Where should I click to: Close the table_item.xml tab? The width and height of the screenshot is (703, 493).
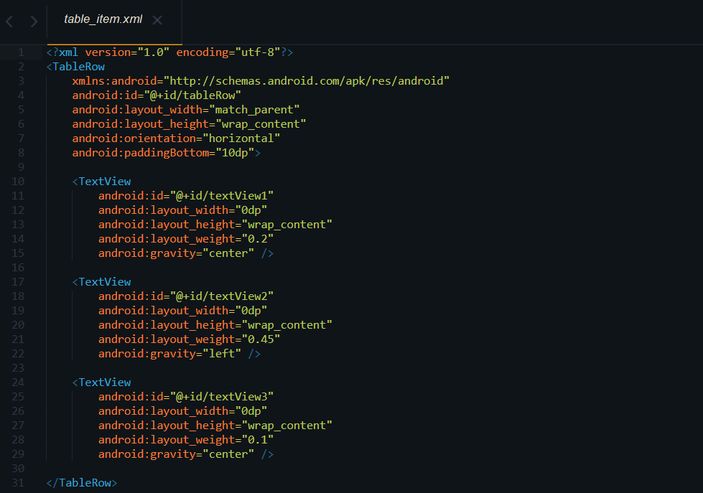click(157, 20)
